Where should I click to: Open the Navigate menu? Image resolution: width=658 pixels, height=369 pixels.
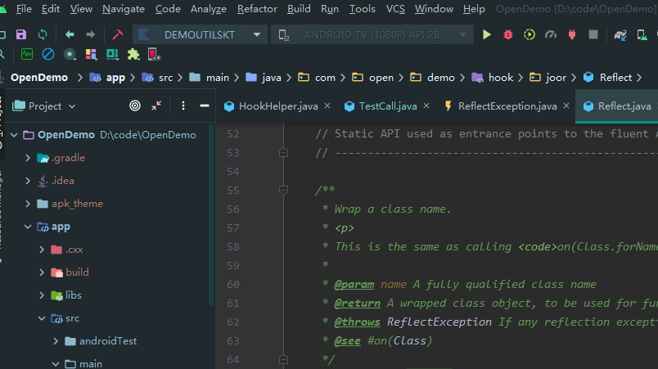point(124,9)
